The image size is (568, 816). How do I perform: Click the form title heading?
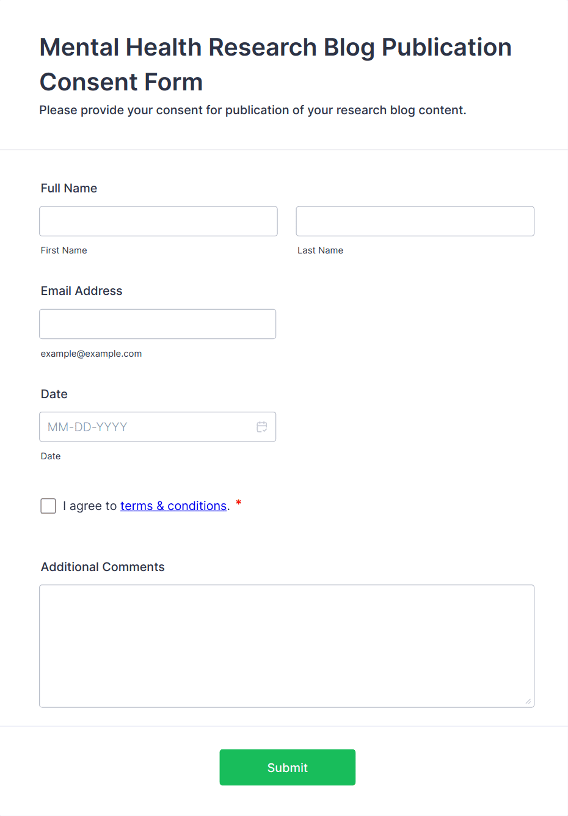coord(275,64)
